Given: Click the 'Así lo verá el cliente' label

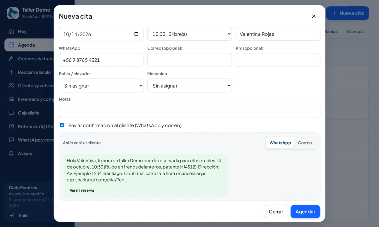Looking at the screenshot, I should [x=82, y=143].
